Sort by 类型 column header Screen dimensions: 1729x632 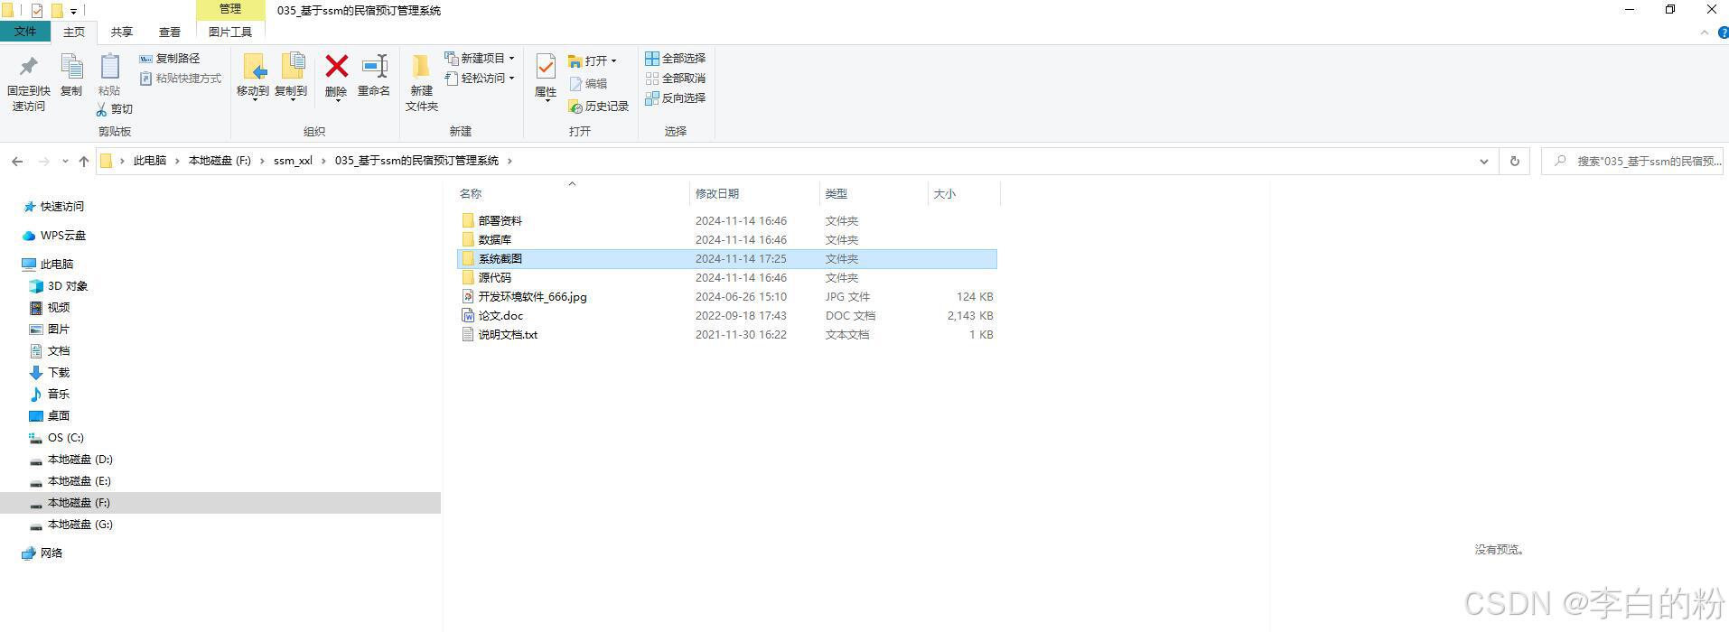[836, 194]
